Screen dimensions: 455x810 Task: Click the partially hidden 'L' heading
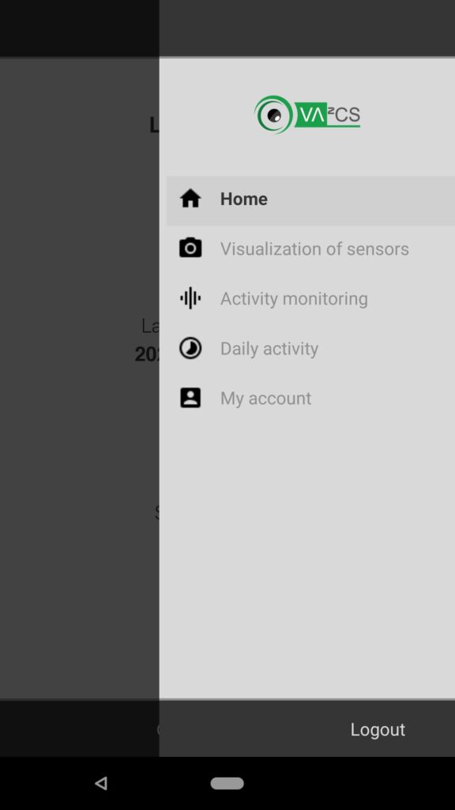click(154, 125)
